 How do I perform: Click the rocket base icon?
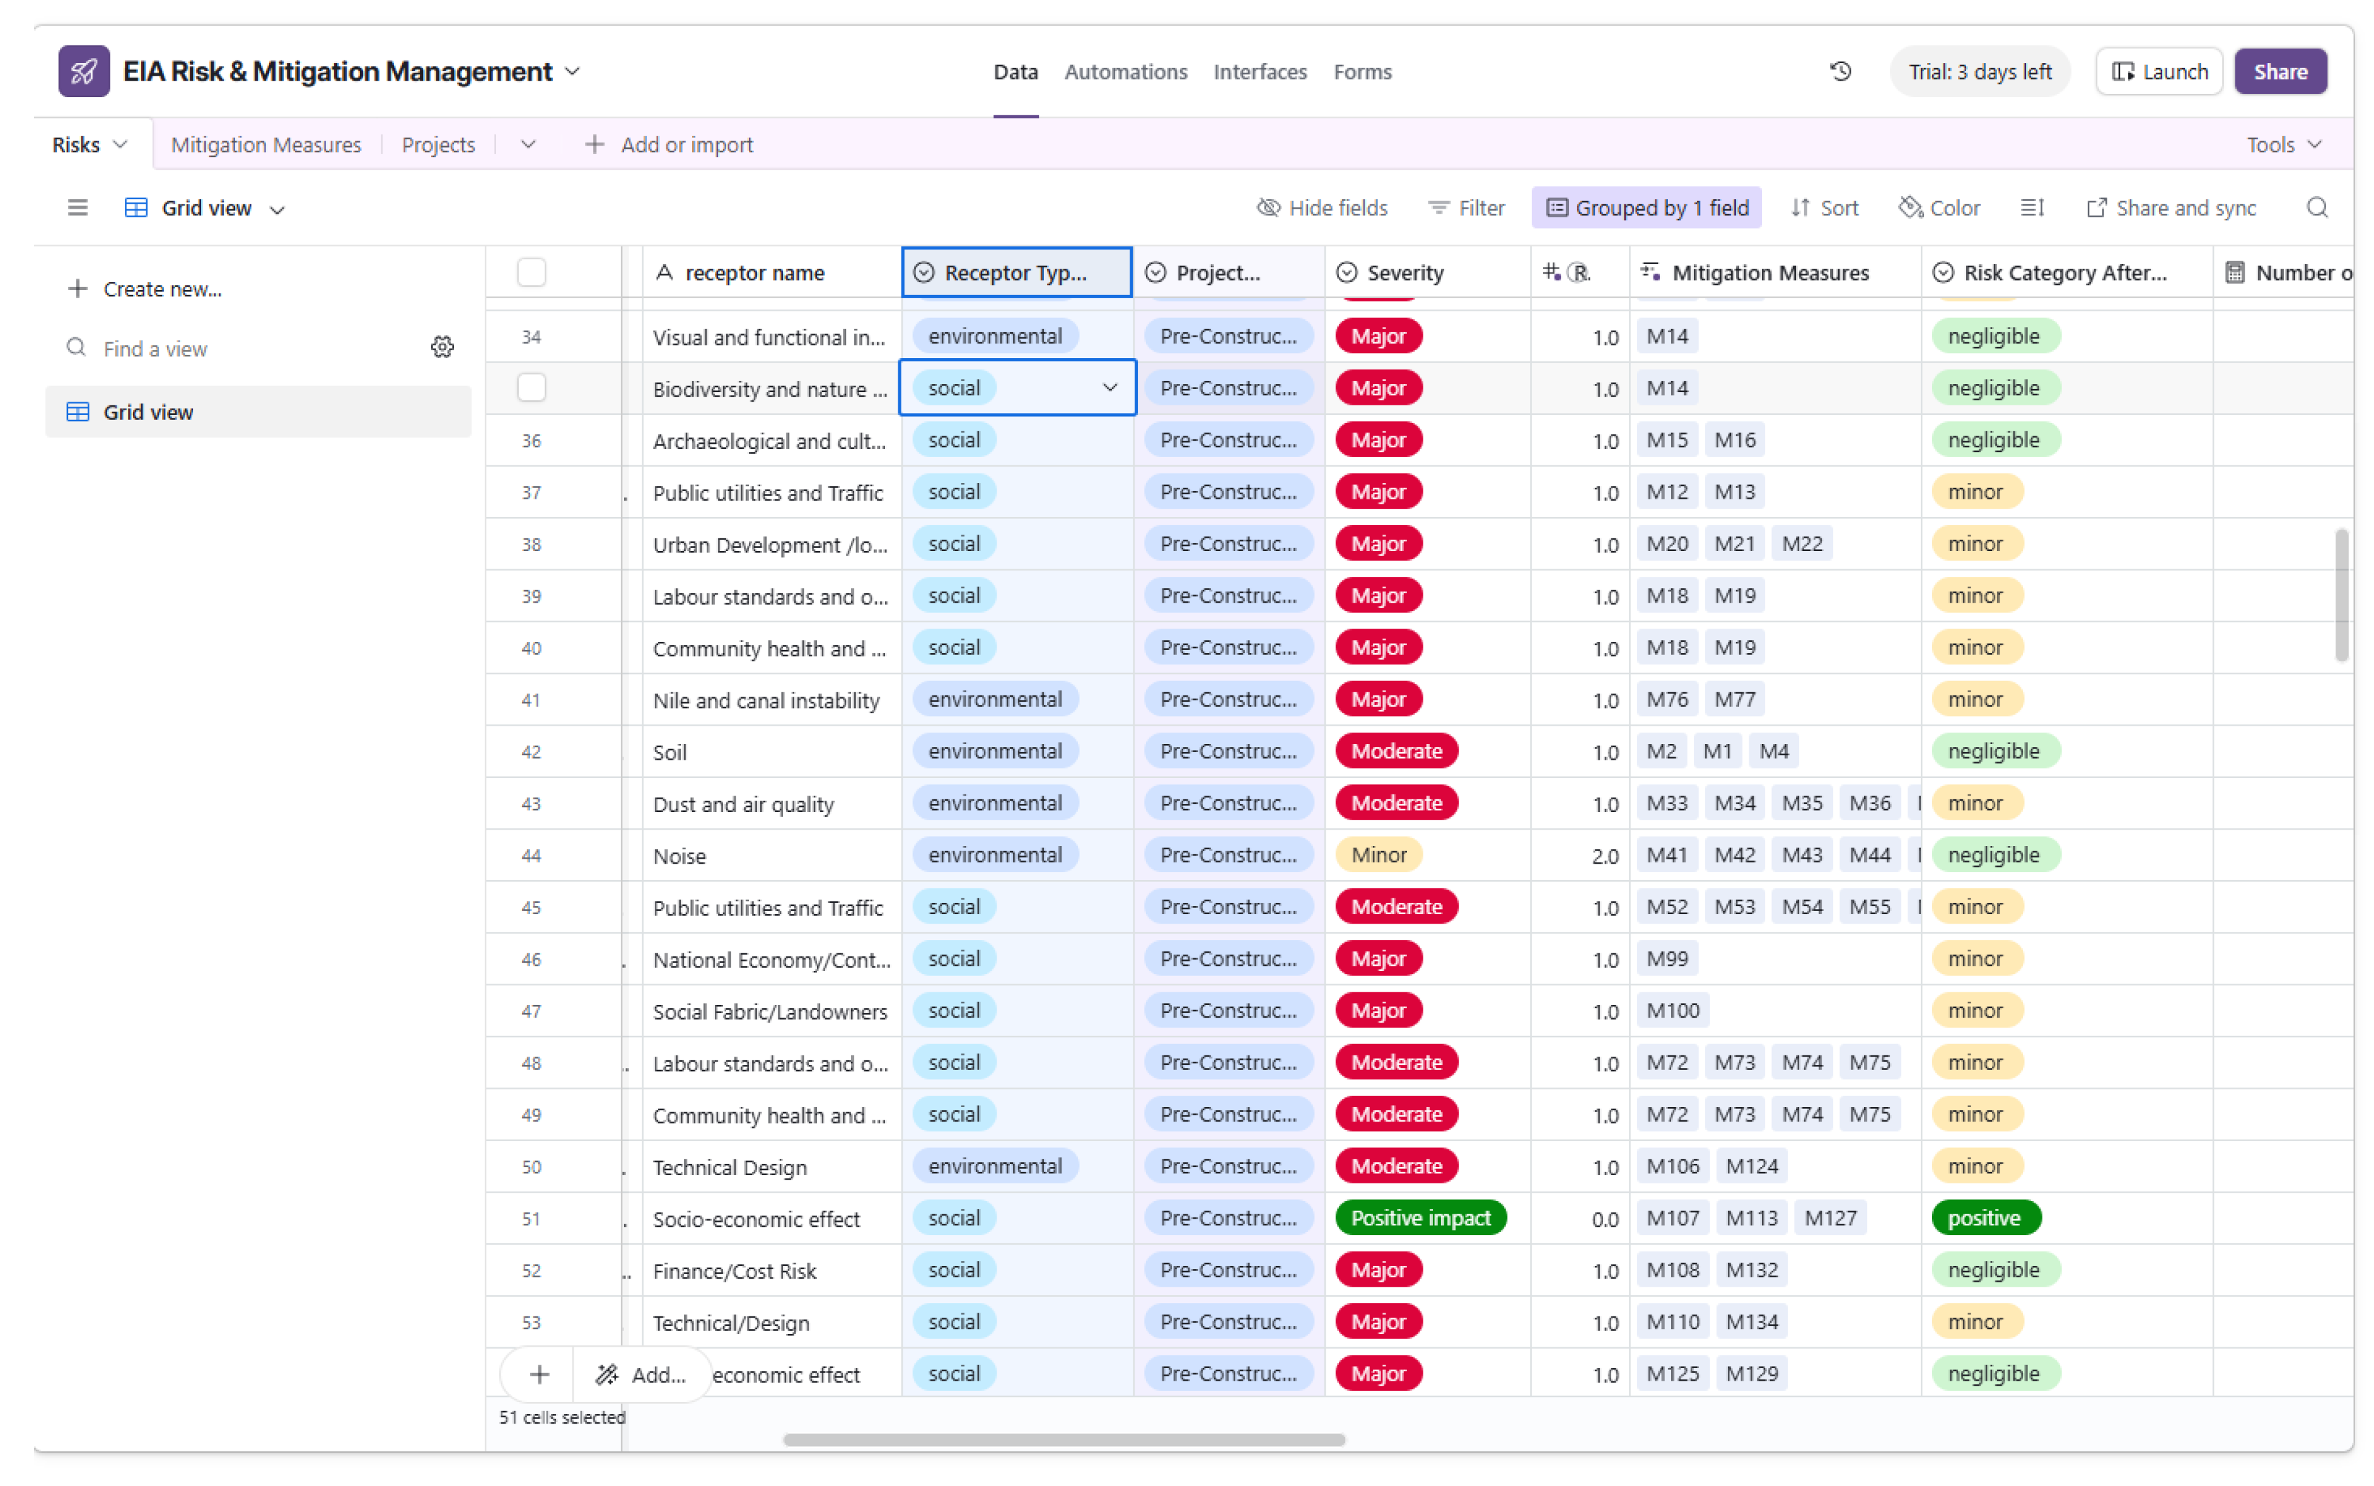pyautogui.click(x=83, y=71)
